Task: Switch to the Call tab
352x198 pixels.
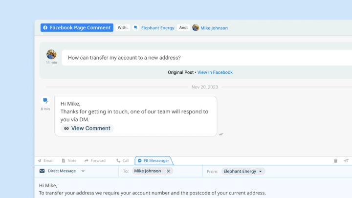Action: [x=123, y=161]
